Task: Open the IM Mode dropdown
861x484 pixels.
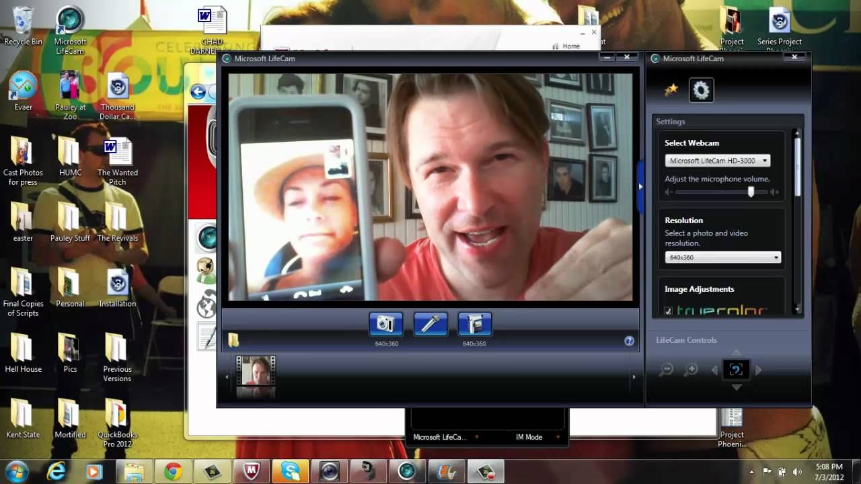Action: (x=537, y=437)
